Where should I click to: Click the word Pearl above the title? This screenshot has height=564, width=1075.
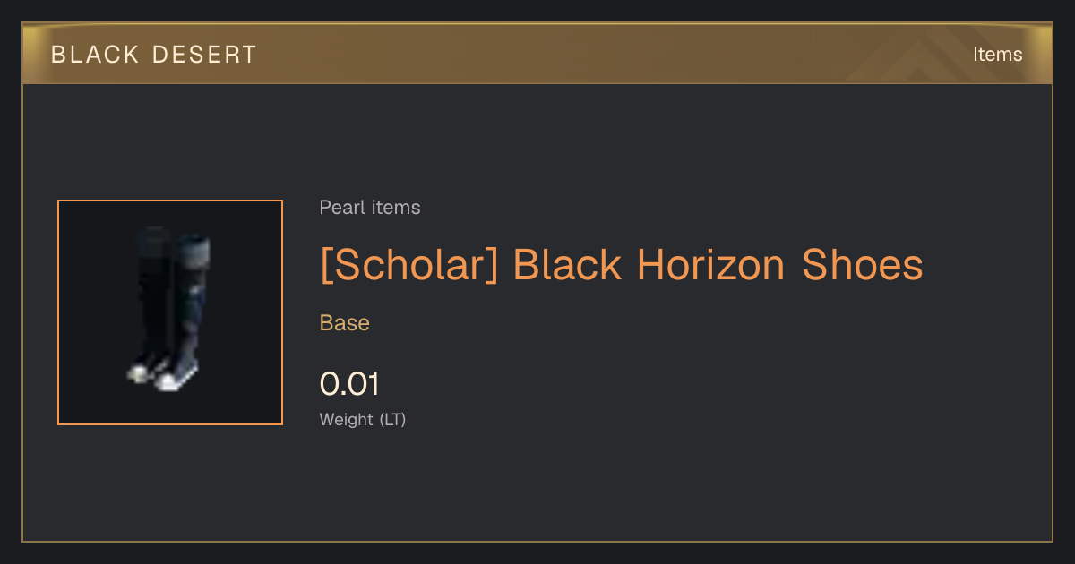[339, 208]
